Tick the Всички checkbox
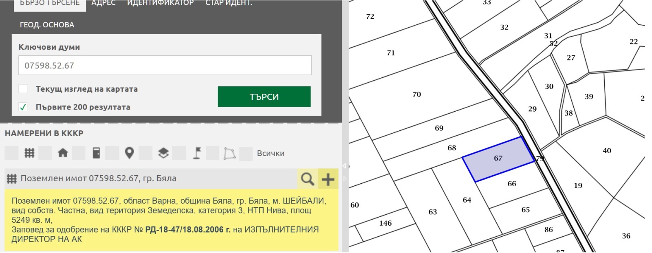The height and width of the screenshot is (253, 652). (246, 154)
